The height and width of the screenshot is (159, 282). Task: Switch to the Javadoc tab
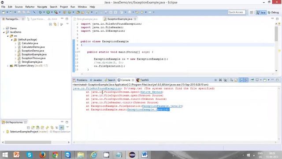point(96,80)
